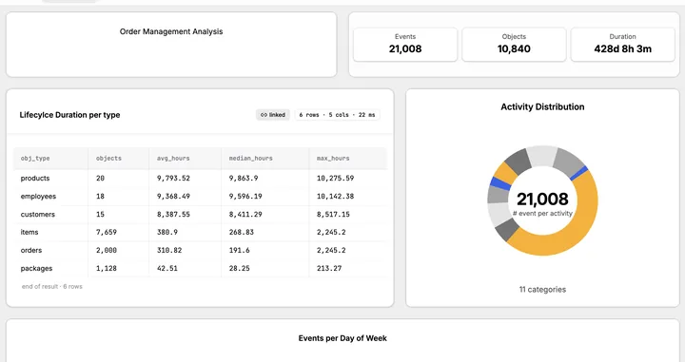The width and height of the screenshot is (685, 362).
Task: Click products object count 20
Action: tap(100, 178)
